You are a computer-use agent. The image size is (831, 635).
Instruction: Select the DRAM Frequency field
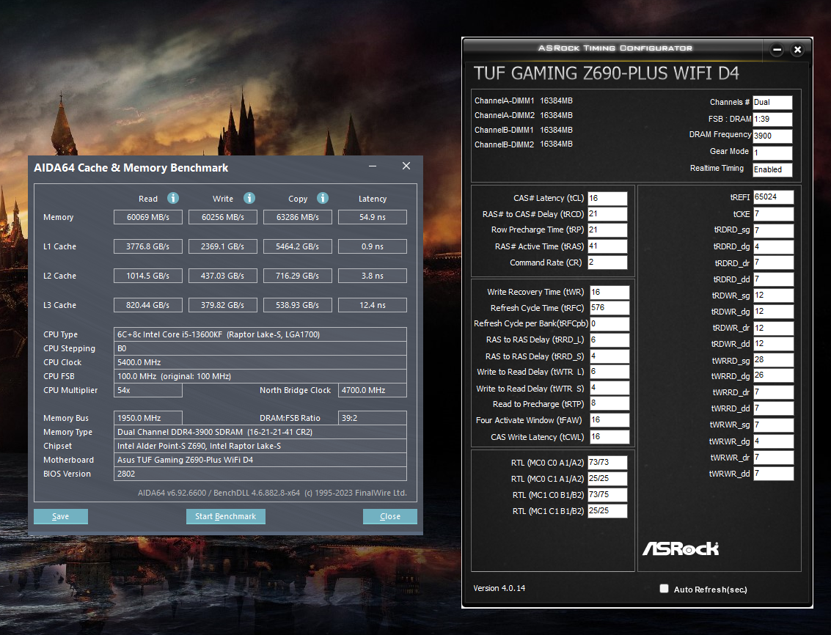[x=773, y=136]
